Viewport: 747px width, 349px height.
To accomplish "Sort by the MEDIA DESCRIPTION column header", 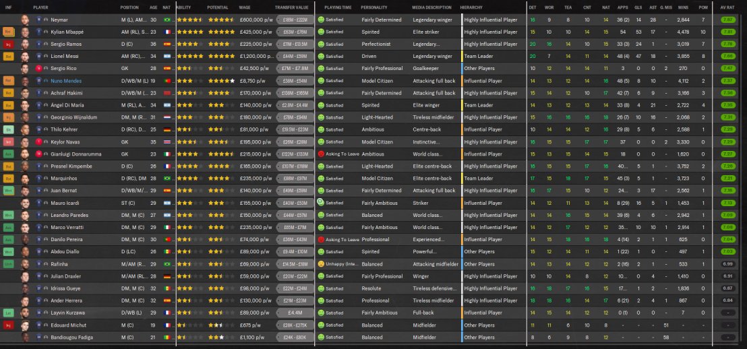I will pyautogui.click(x=431, y=7).
